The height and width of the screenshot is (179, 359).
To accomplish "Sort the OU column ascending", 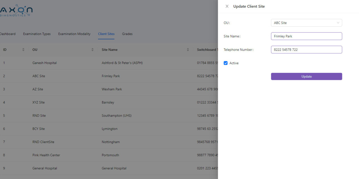I will (92, 50).
